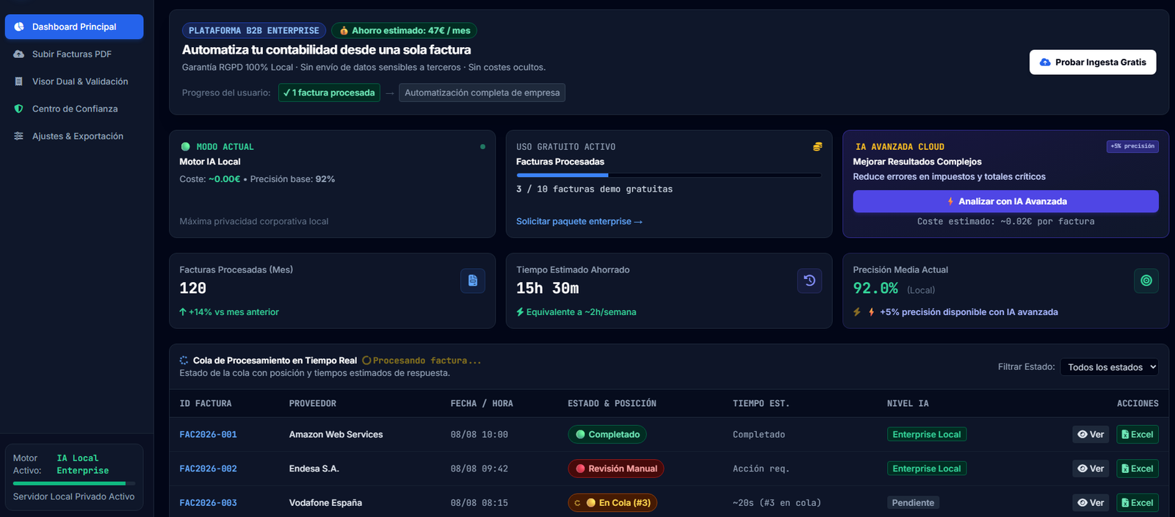Open Ajustes & Exportación settings
Screen dimensions: 1175x517
[x=74, y=136]
